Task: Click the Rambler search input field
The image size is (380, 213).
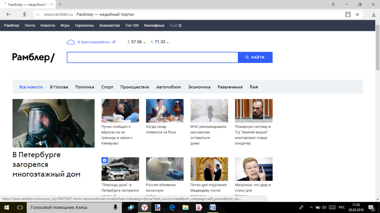Action: pos(152,57)
